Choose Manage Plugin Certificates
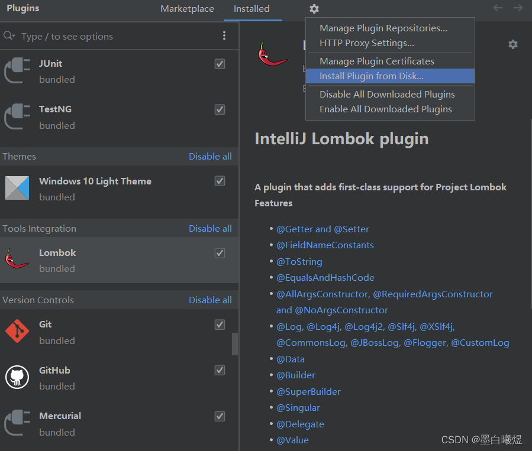Screen dimensions: 532x451 point(390,61)
